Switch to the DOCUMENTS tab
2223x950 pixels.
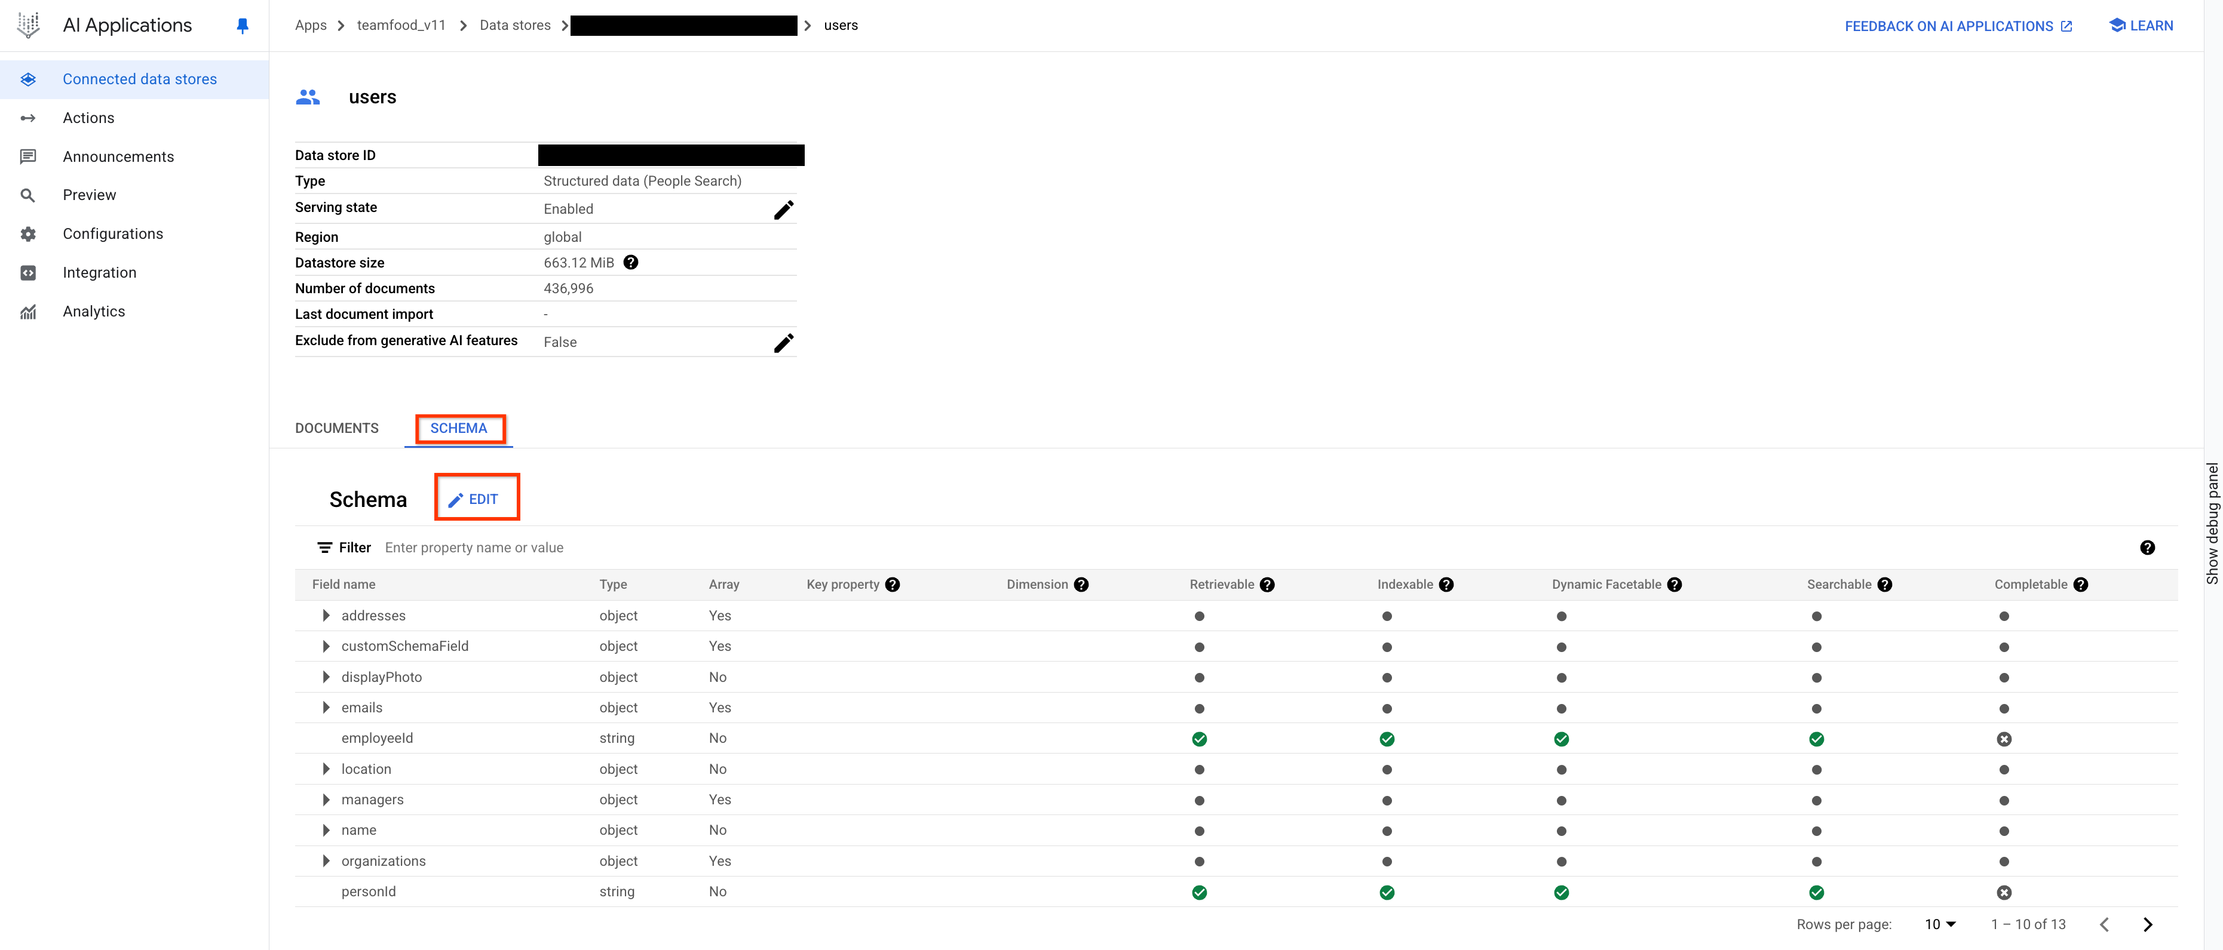(336, 428)
